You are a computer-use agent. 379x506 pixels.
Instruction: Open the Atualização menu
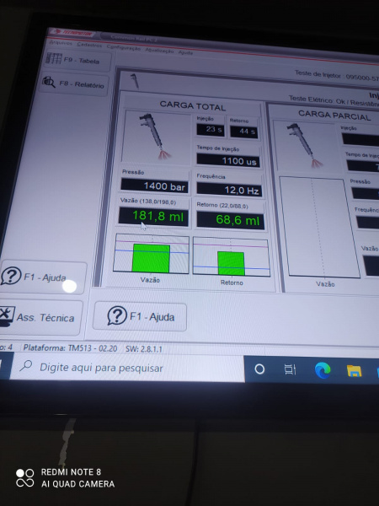pyautogui.click(x=159, y=51)
